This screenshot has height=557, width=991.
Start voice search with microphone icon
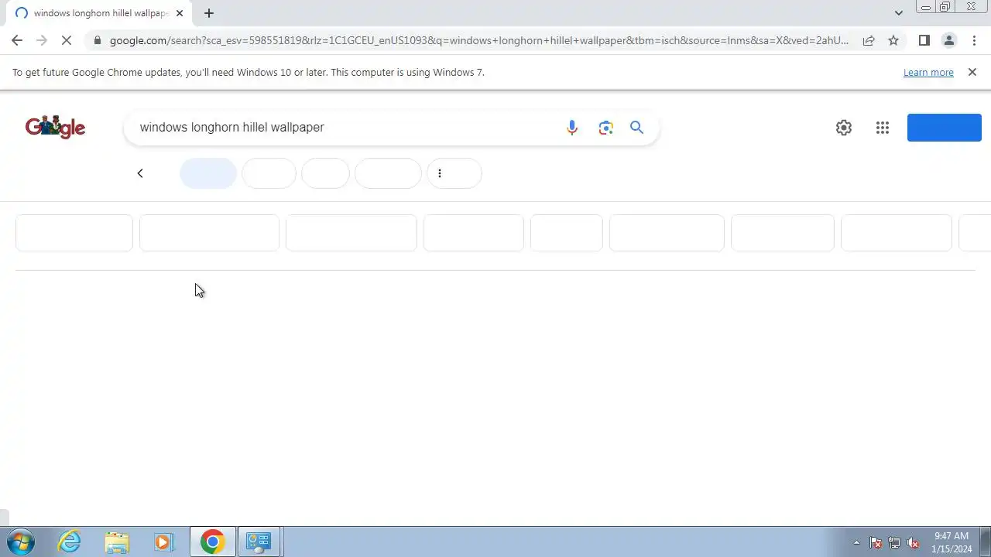click(572, 128)
